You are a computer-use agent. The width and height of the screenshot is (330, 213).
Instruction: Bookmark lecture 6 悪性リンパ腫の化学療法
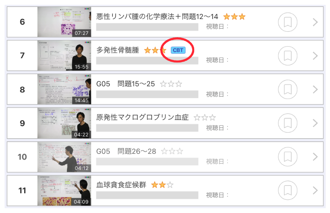click(x=288, y=22)
